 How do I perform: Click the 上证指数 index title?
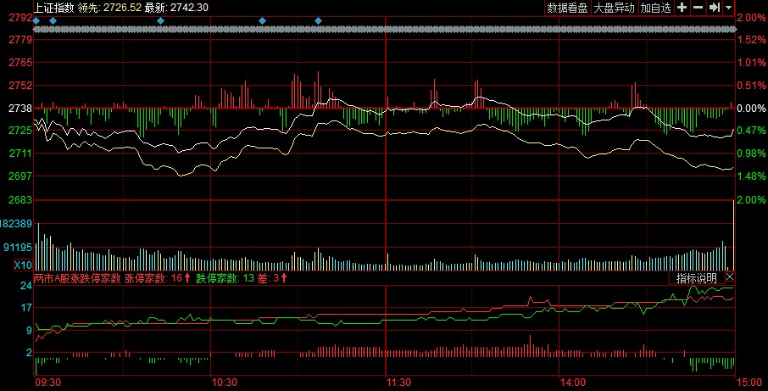[x=53, y=8]
